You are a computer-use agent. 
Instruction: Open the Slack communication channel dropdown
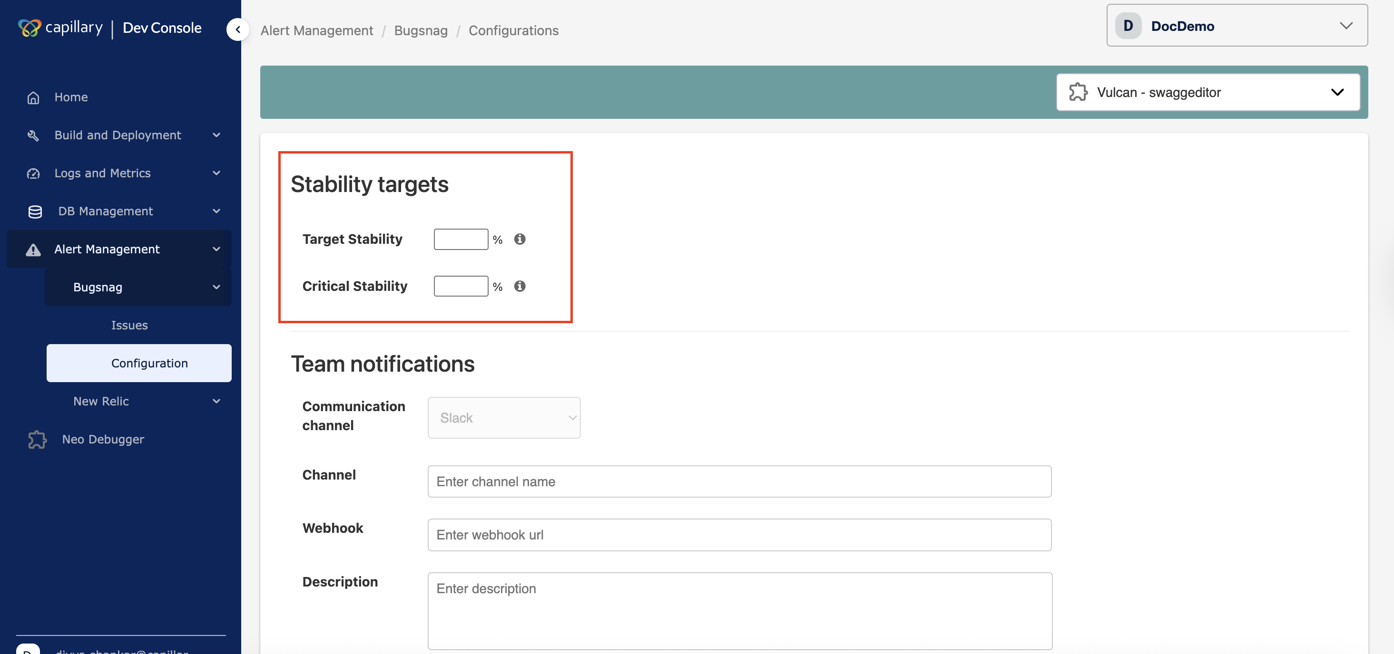click(504, 418)
